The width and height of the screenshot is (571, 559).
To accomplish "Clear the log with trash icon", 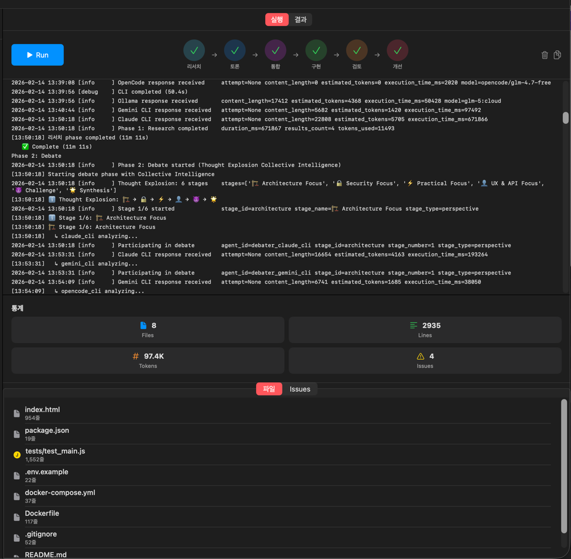I will click(x=545, y=55).
